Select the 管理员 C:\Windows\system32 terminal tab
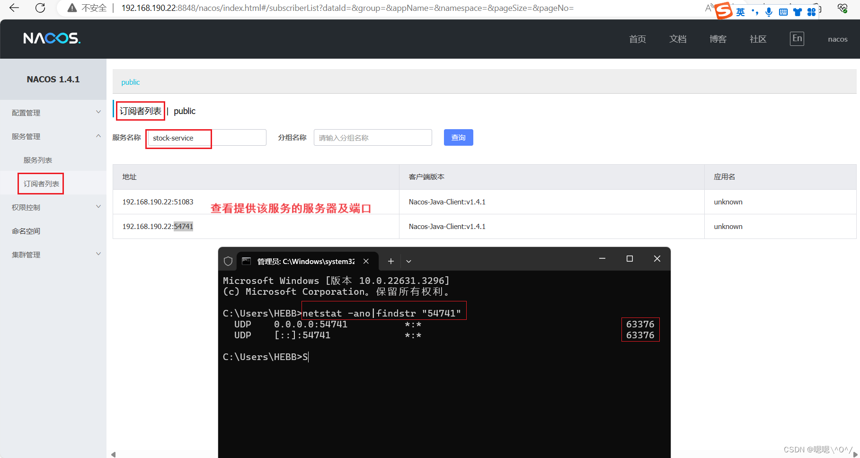 pyautogui.click(x=305, y=261)
